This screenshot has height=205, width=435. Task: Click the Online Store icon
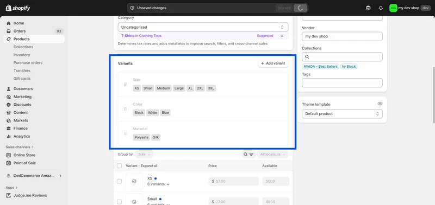coord(9,155)
